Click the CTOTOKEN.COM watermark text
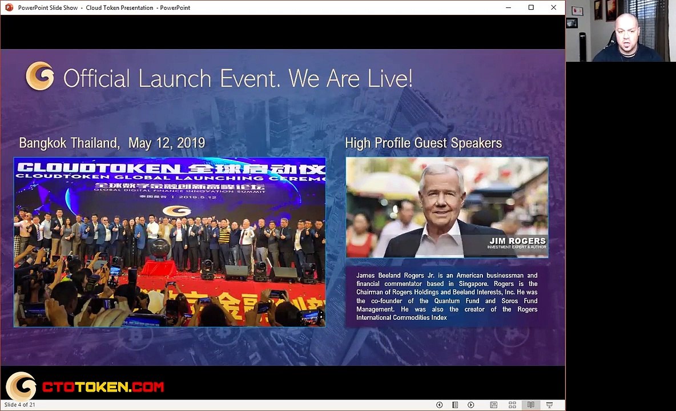Screen dimensions: 676x411 (x=103, y=387)
